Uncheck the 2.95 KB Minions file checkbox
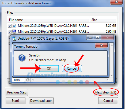This screenshot has height=109, width=125. pos(10,32)
